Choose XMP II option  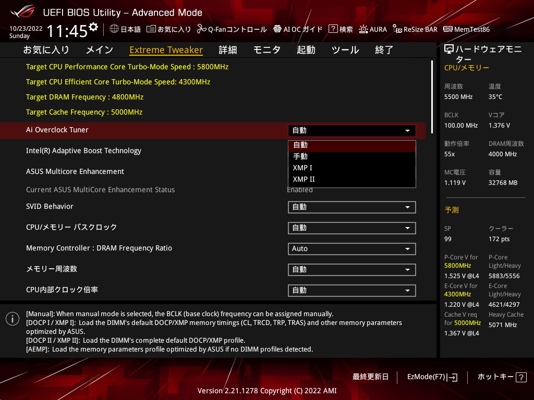352,179
